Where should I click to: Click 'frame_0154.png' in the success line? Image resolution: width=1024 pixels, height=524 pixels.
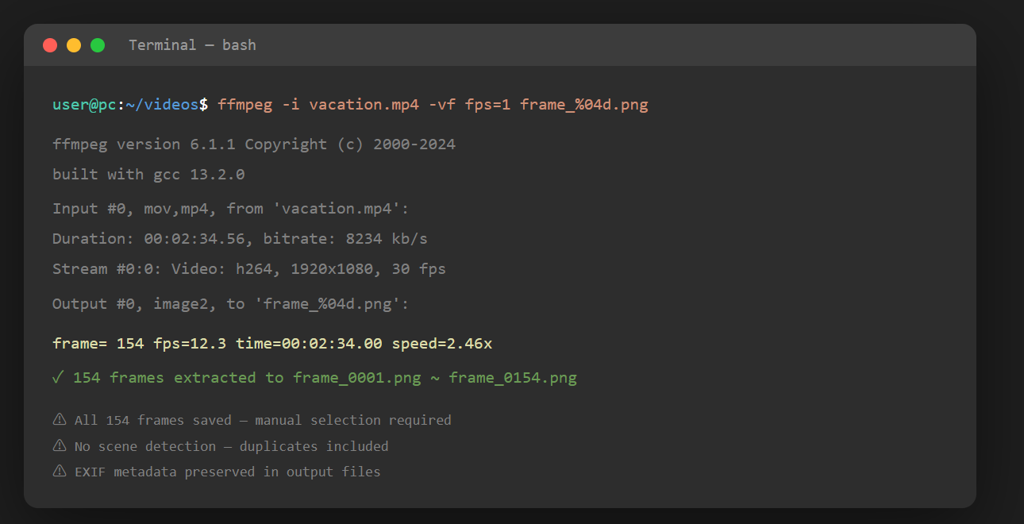click(513, 378)
